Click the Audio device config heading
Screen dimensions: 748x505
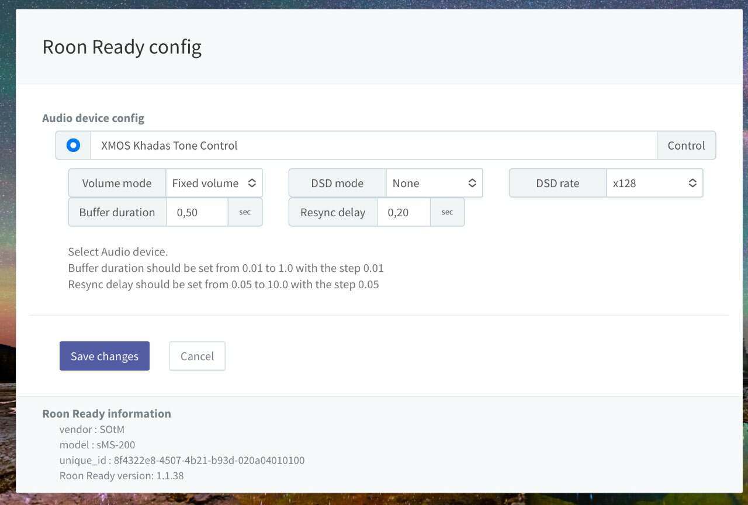tap(93, 118)
